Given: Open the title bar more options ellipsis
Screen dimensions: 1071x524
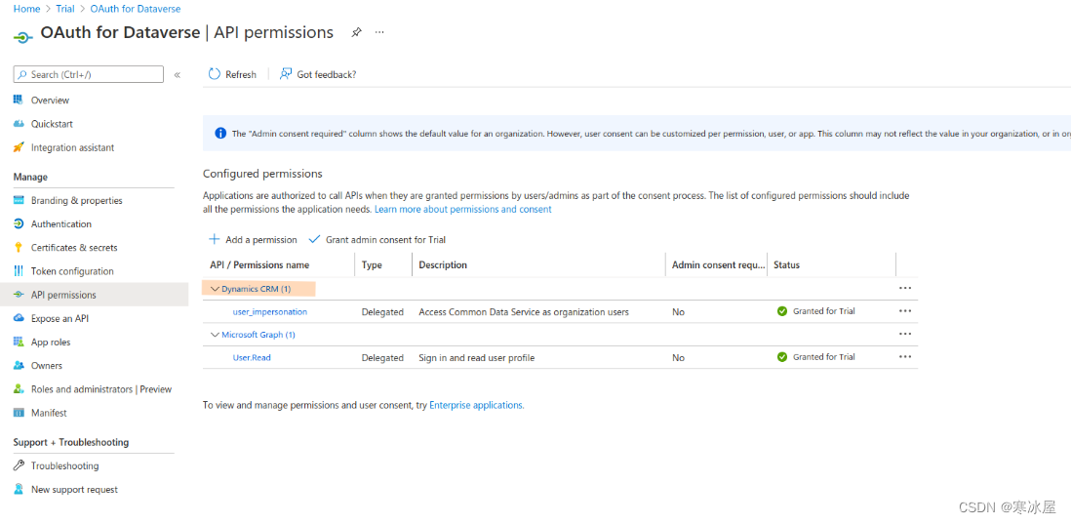Looking at the screenshot, I should (x=379, y=32).
